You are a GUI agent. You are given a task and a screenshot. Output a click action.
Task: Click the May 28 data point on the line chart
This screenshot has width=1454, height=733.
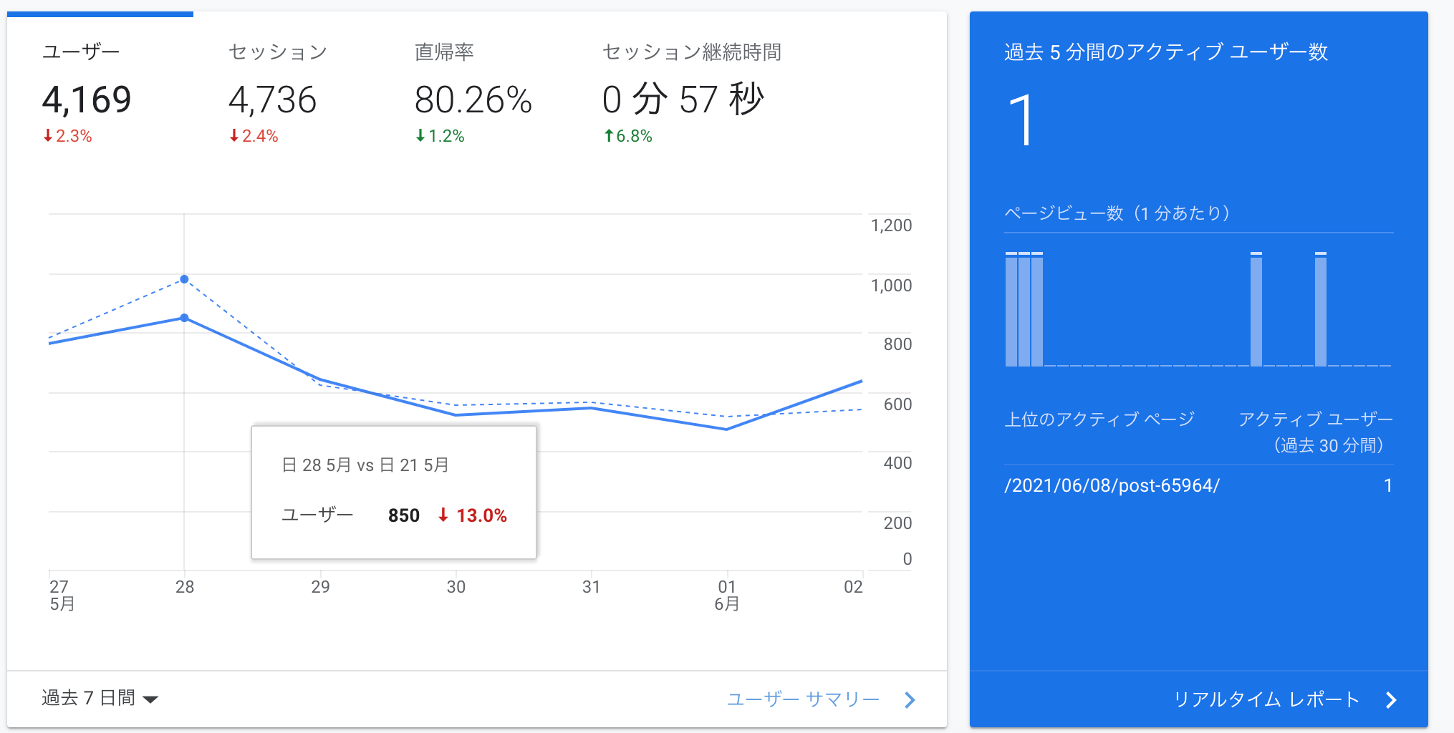tap(185, 318)
